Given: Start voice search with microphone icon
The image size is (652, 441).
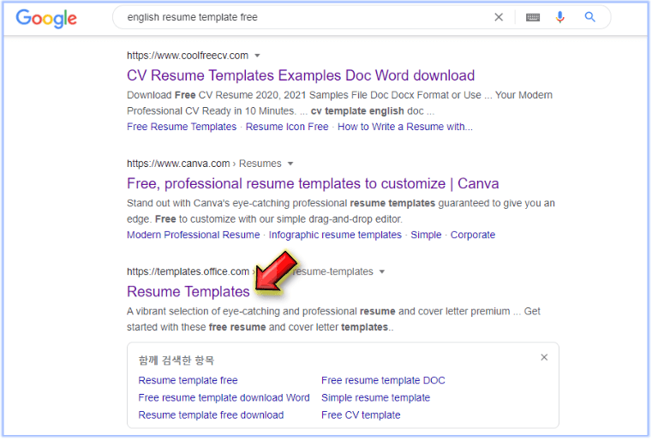Looking at the screenshot, I should (x=560, y=17).
